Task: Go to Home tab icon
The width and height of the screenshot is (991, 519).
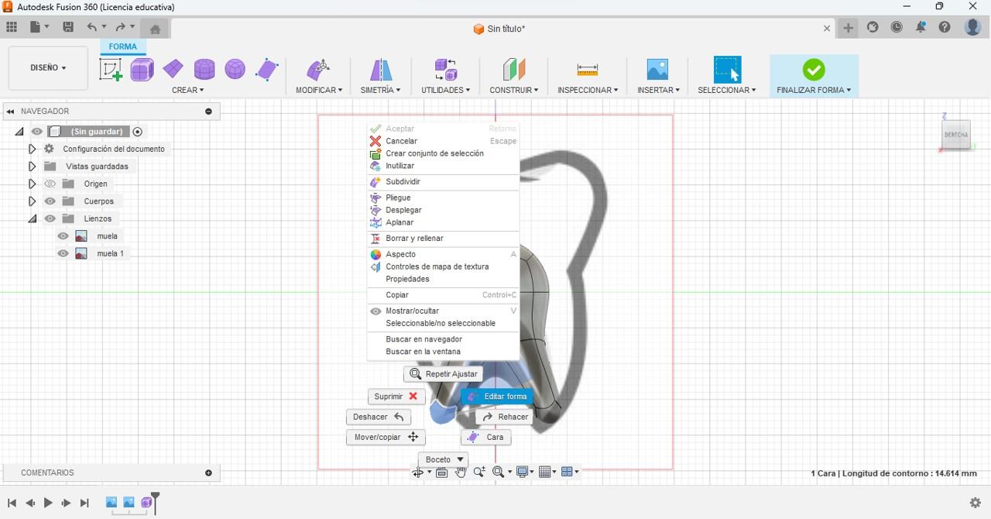Action: 155,29
